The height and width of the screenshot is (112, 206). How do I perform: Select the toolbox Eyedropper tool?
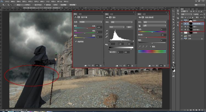tap(174, 25)
